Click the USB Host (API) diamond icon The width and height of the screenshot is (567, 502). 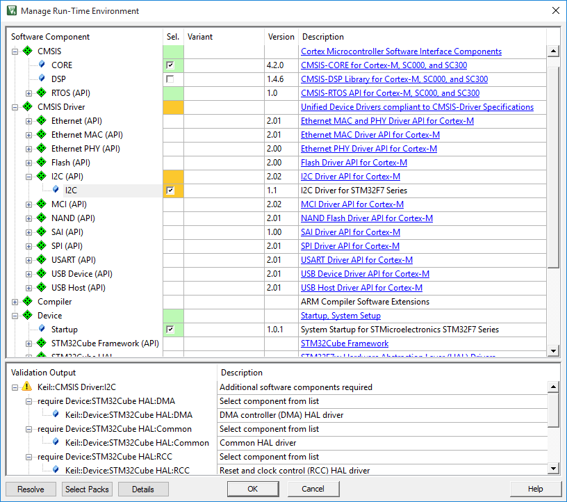pyautogui.click(x=42, y=288)
